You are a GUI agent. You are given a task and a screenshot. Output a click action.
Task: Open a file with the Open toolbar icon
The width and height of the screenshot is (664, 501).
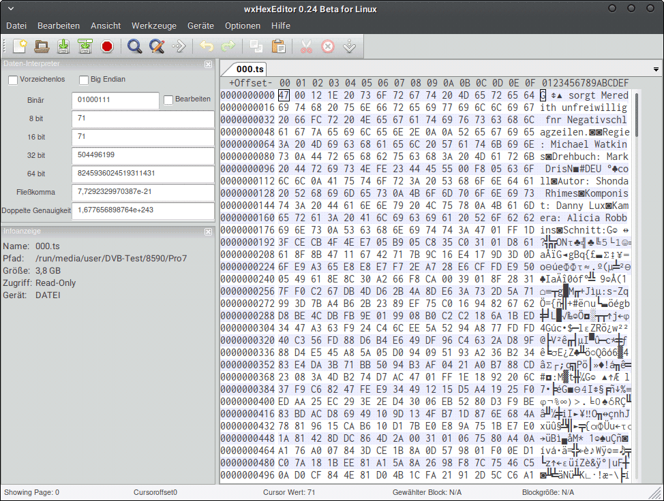41,46
